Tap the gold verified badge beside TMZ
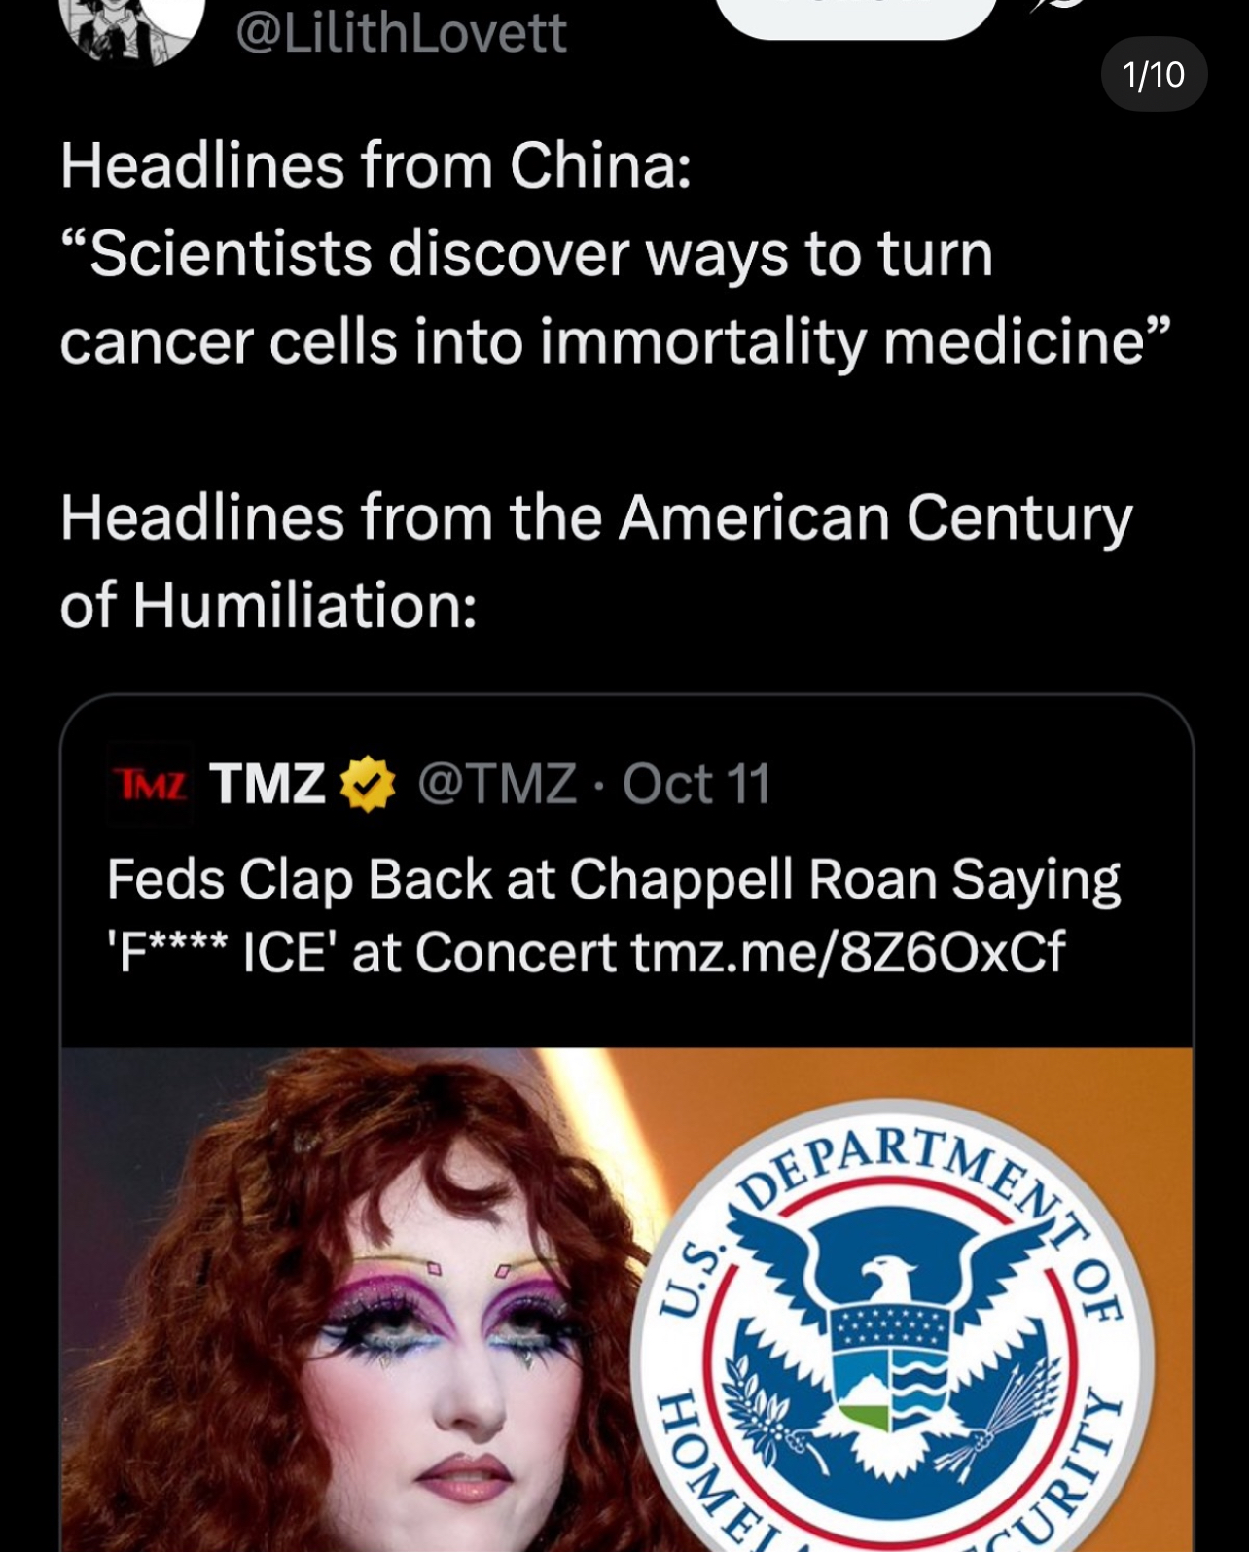 point(367,785)
